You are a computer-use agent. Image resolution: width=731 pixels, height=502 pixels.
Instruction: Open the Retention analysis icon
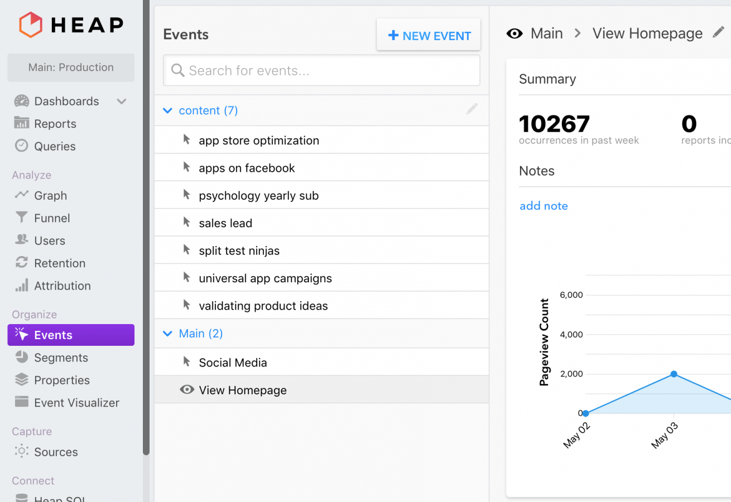[21, 263]
